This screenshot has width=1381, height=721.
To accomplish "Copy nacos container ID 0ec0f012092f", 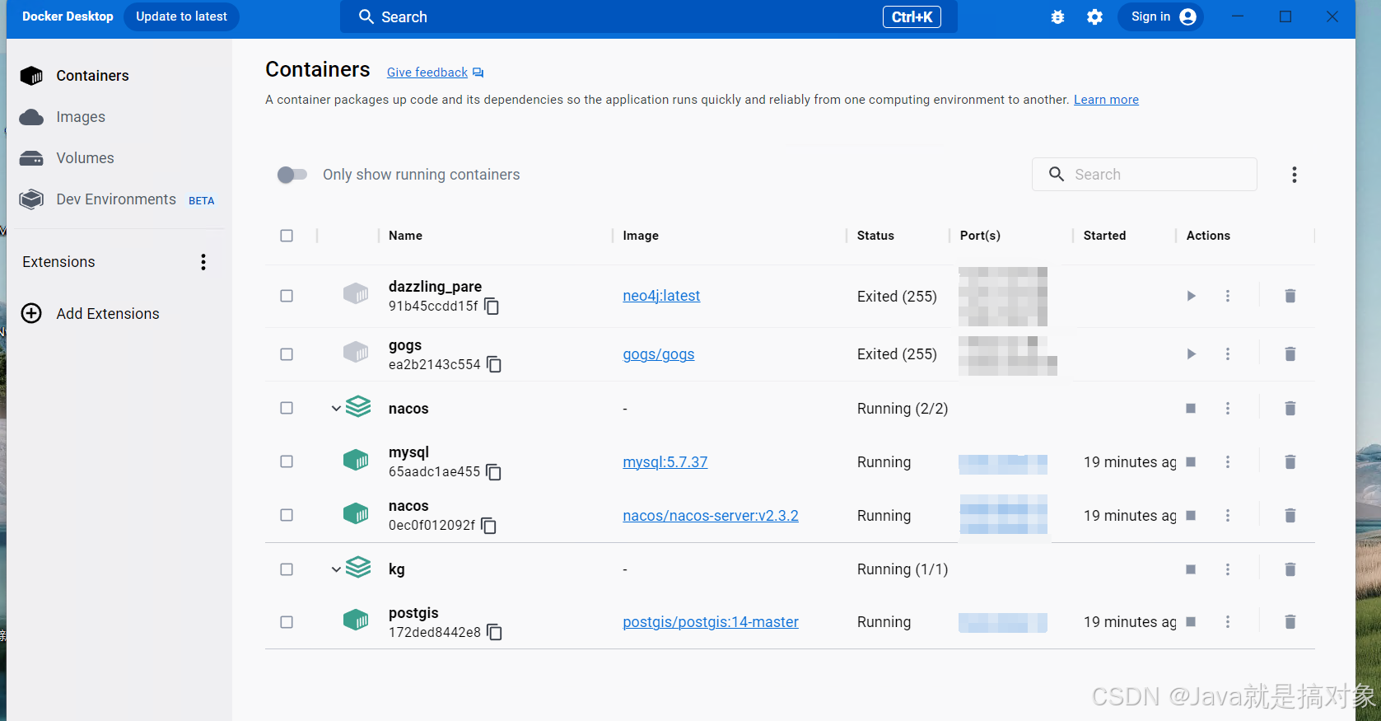I will tap(489, 526).
